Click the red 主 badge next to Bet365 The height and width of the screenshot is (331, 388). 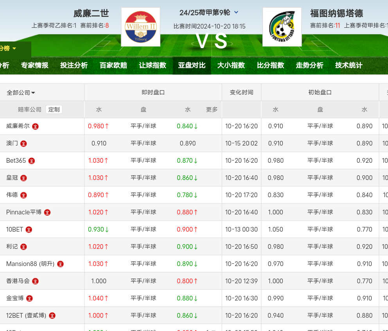pyautogui.click(x=32, y=161)
